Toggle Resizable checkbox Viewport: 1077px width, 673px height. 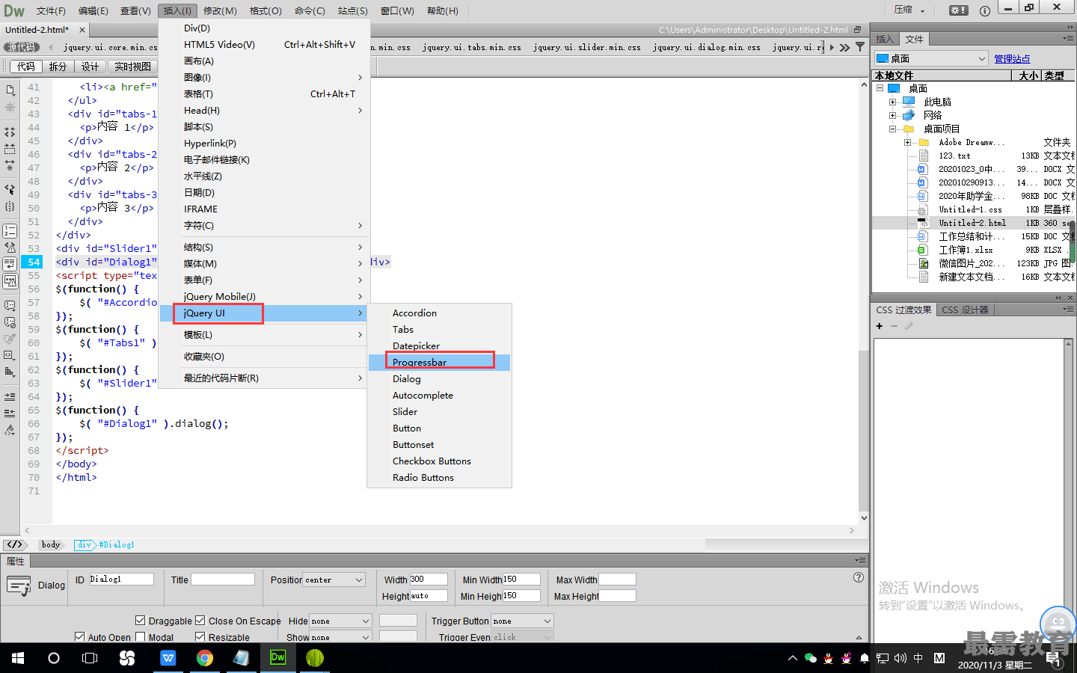pos(200,637)
